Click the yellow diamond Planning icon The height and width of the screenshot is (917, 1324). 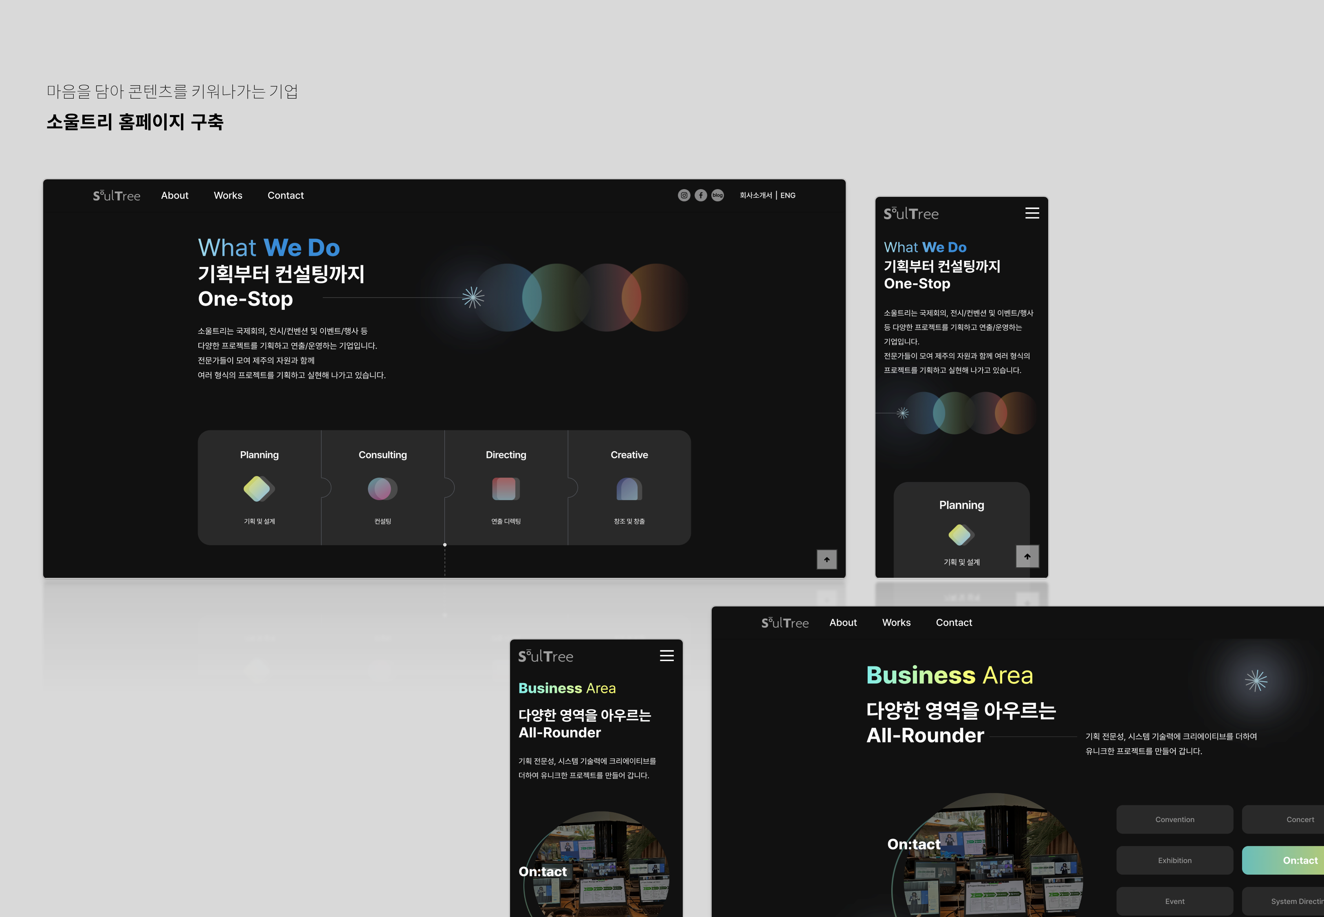tap(258, 489)
